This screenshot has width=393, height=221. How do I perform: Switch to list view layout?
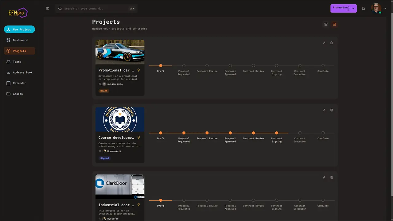334,24
